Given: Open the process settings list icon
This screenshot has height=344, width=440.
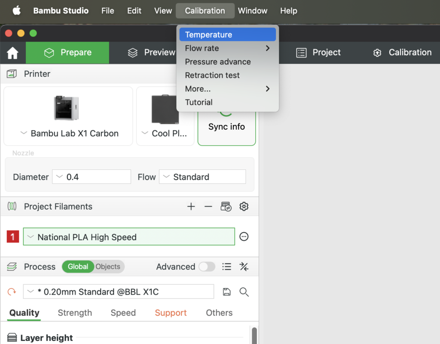Looking at the screenshot, I should coord(227,267).
